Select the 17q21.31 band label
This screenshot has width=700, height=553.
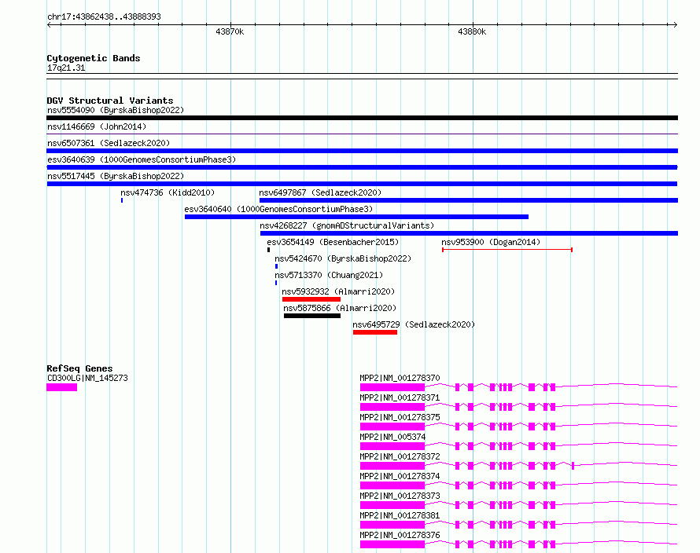[66, 68]
